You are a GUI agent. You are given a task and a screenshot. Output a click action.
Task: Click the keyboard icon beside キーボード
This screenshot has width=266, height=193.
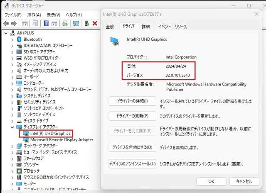(19, 77)
